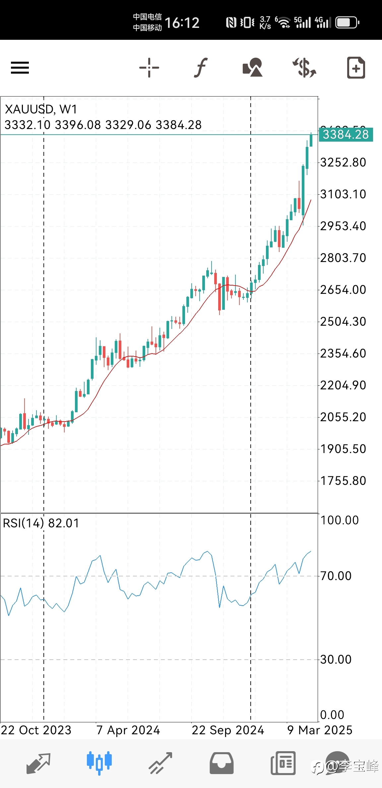Change the chart symbol via dollar icon
This screenshot has width=382, height=788.
tap(304, 68)
